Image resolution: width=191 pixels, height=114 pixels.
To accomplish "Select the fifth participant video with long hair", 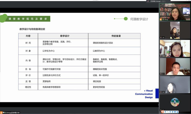I will coord(175,85).
